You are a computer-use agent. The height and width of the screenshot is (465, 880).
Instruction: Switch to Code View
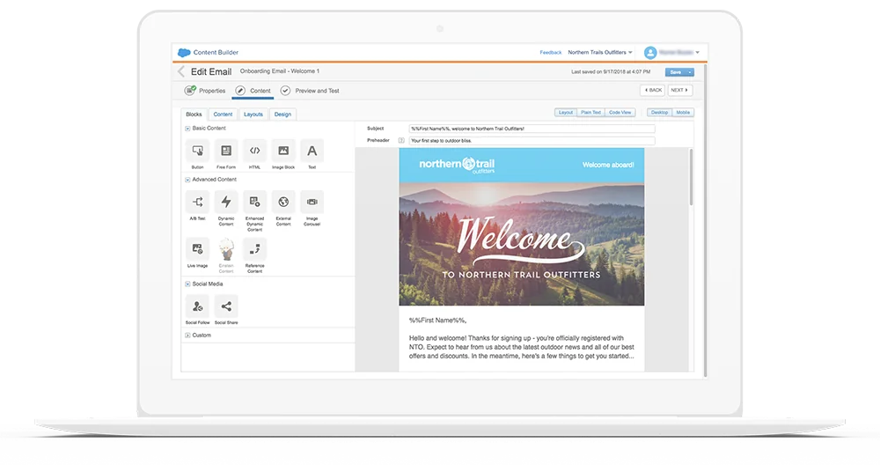[x=620, y=113]
